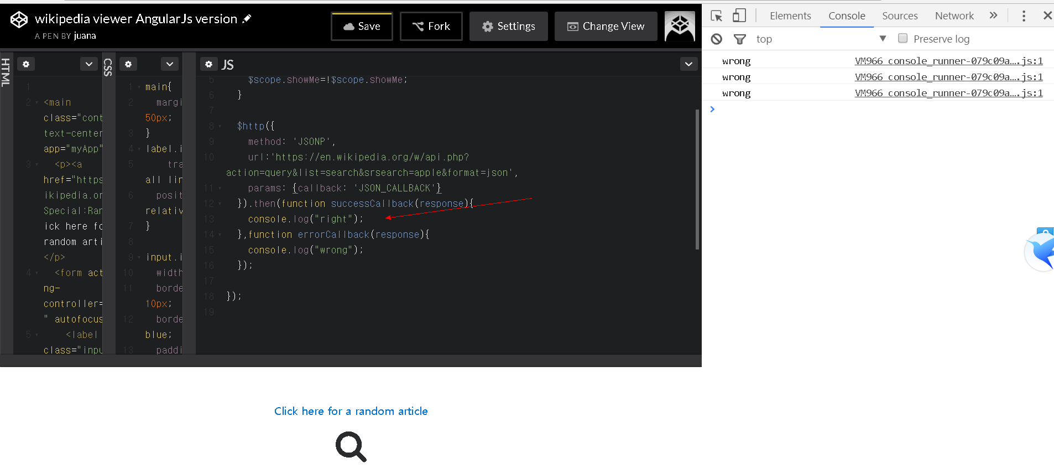Image resolution: width=1054 pixels, height=473 pixels.
Task: Click the Save button
Action: click(x=362, y=27)
